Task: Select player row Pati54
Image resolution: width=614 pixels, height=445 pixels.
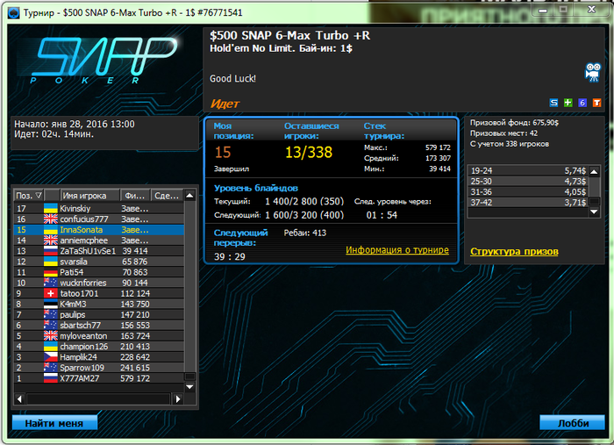Action: (x=99, y=272)
